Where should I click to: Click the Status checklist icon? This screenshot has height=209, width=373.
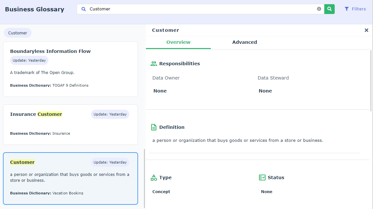(262, 178)
